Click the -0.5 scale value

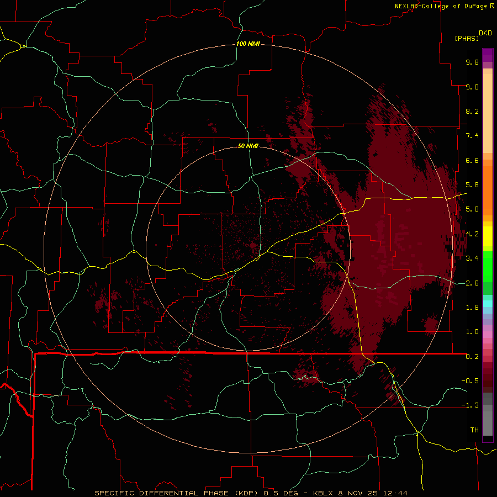[x=470, y=381]
